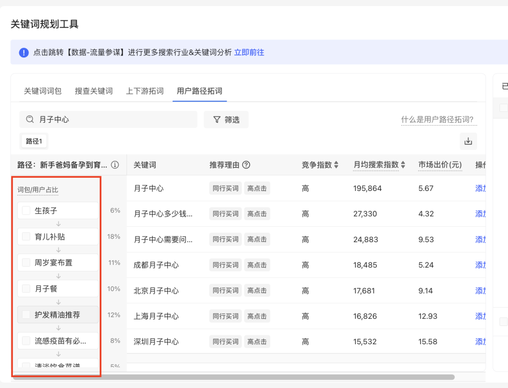The image size is (508, 388).
Task: Click the info icon beside the path title
Action: coord(115,165)
